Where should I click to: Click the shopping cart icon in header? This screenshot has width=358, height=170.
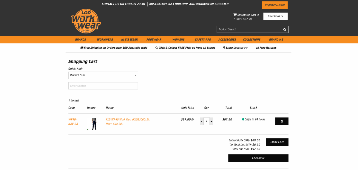click(235, 15)
